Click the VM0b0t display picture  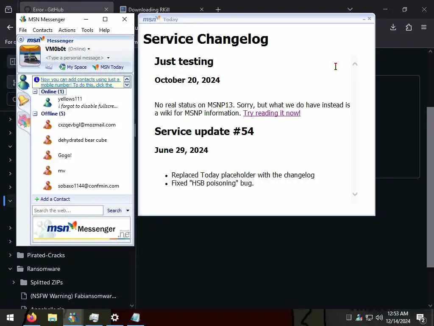point(30,56)
